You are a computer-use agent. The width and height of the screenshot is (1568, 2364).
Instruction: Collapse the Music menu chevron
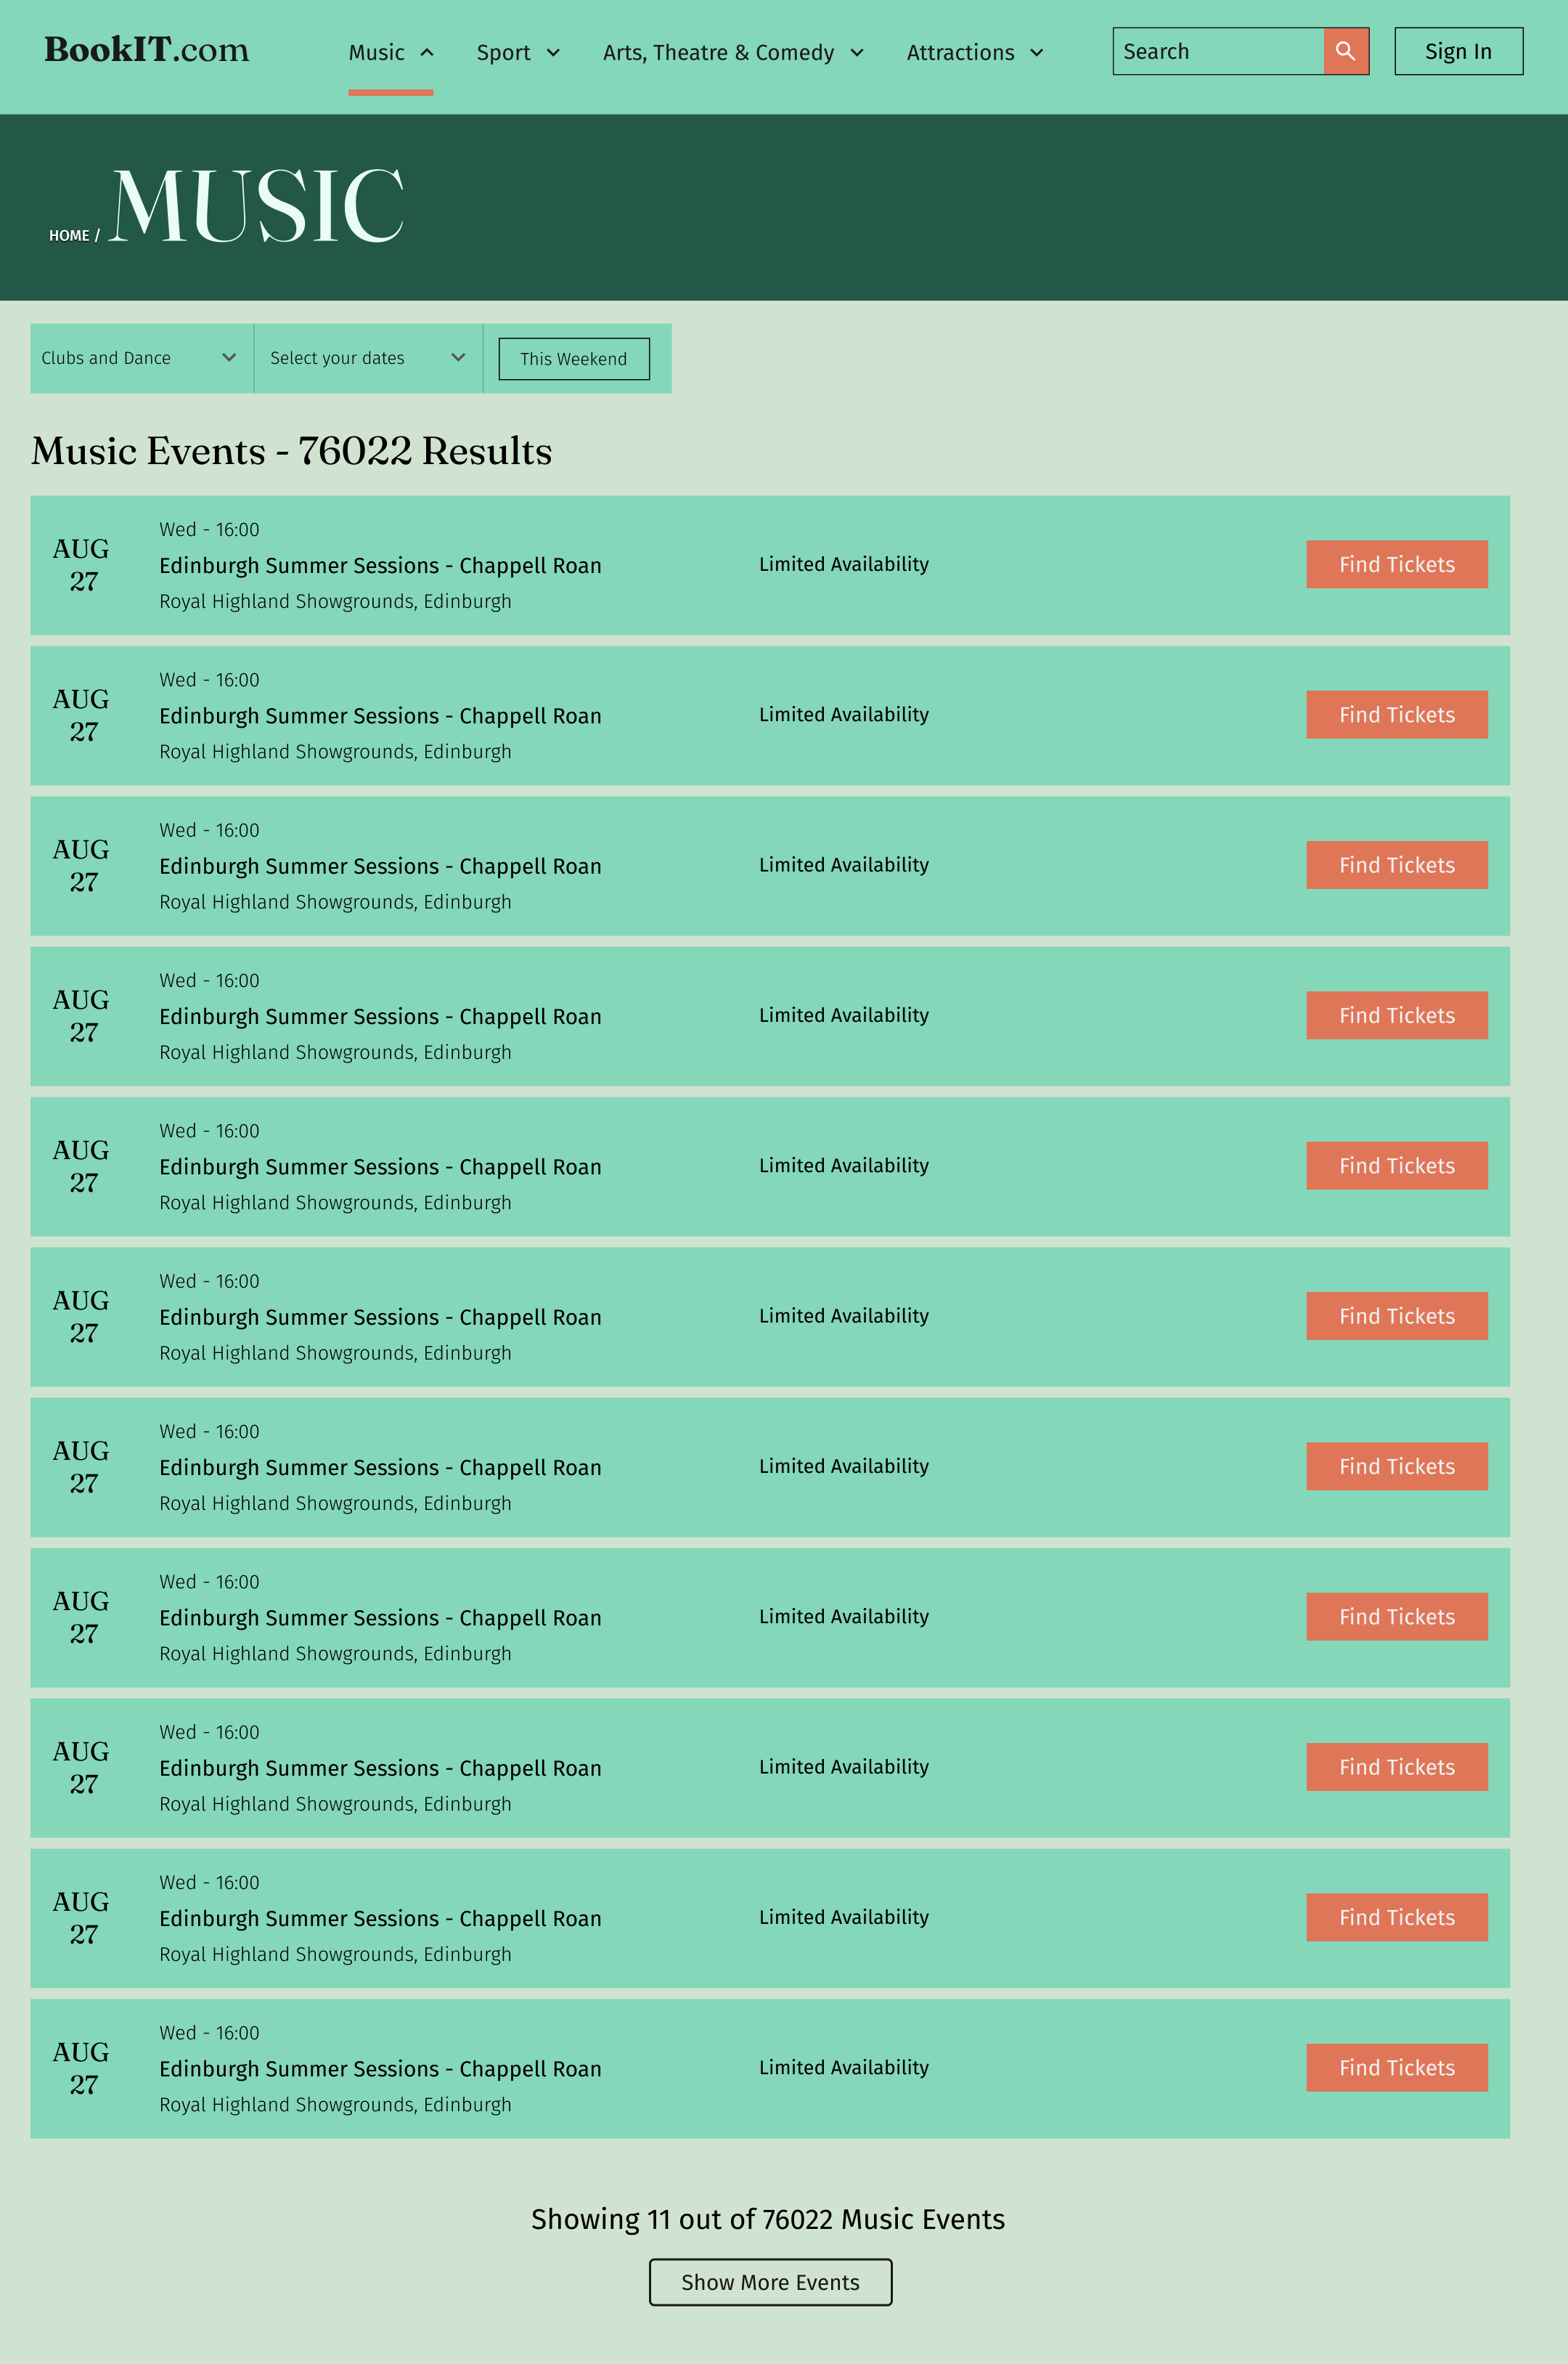click(x=427, y=52)
